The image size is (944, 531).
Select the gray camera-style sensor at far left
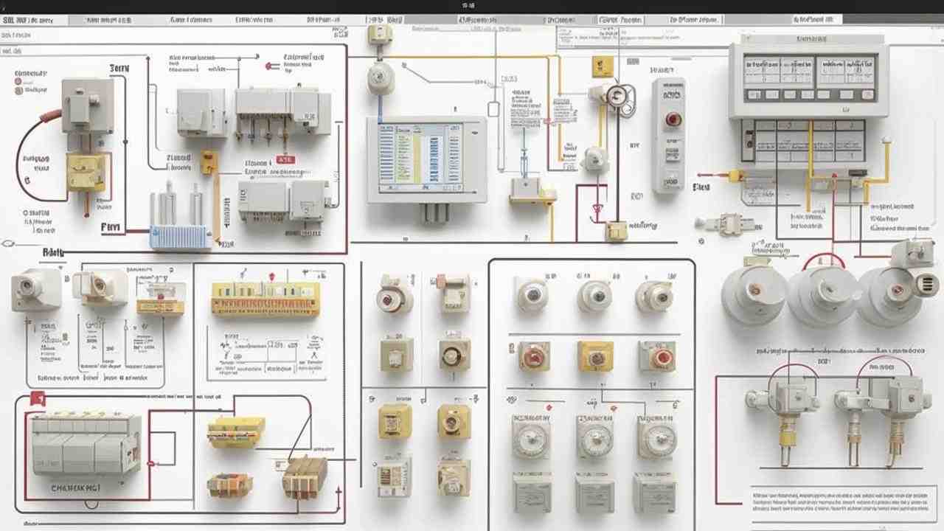coord(35,289)
